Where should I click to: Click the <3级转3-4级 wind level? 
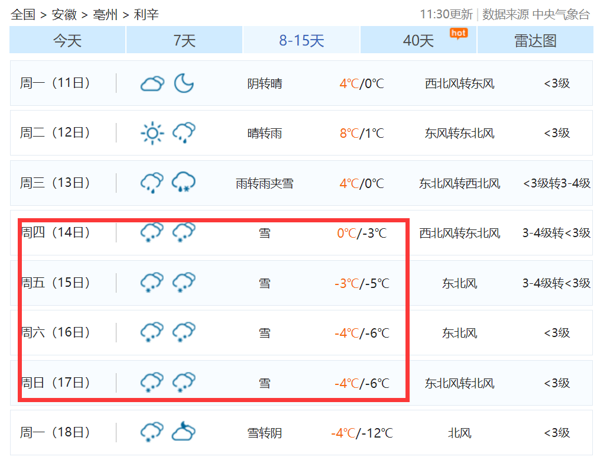557,183
